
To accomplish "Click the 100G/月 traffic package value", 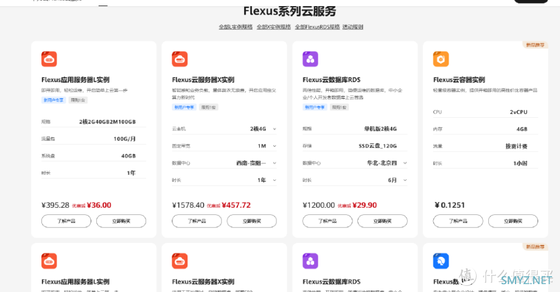I will point(125,139).
